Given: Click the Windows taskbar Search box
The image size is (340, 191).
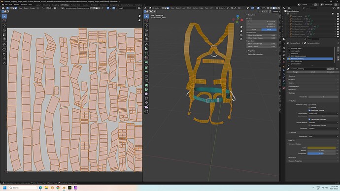Looking at the screenshot, I should (x=23, y=188).
